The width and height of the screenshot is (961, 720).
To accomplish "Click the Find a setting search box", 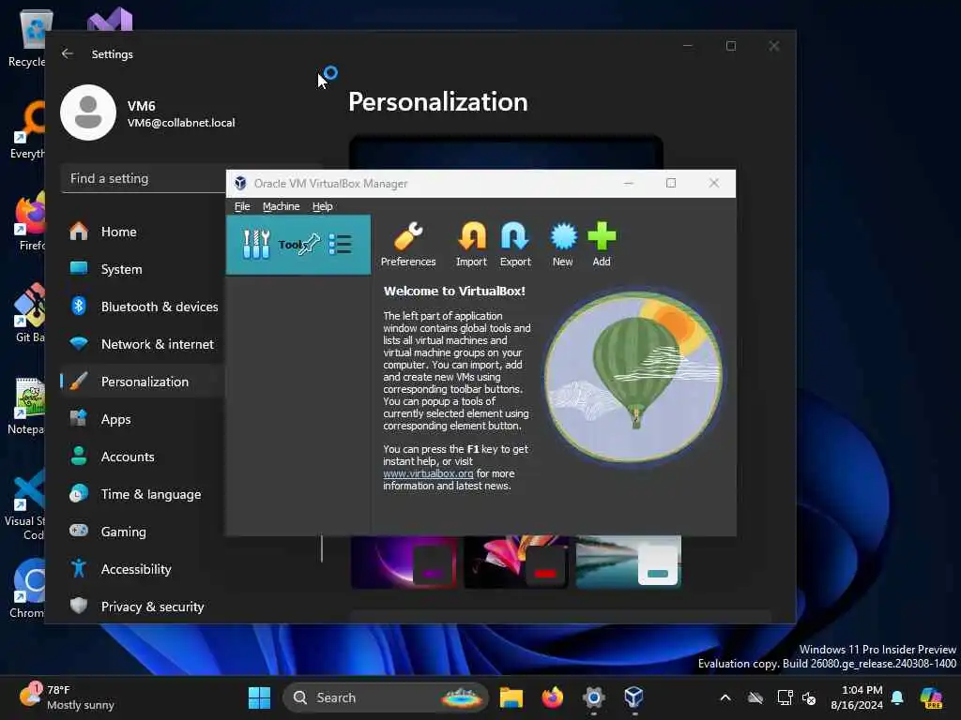I will [x=144, y=178].
